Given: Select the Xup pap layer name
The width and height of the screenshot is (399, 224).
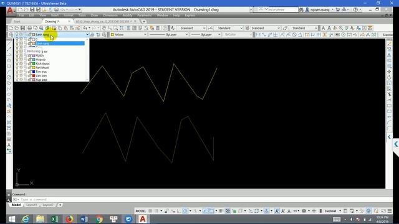Looking at the screenshot, I should [x=41, y=80].
